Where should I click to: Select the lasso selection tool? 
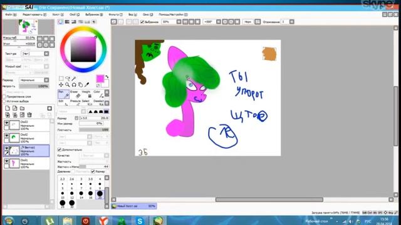68,78
